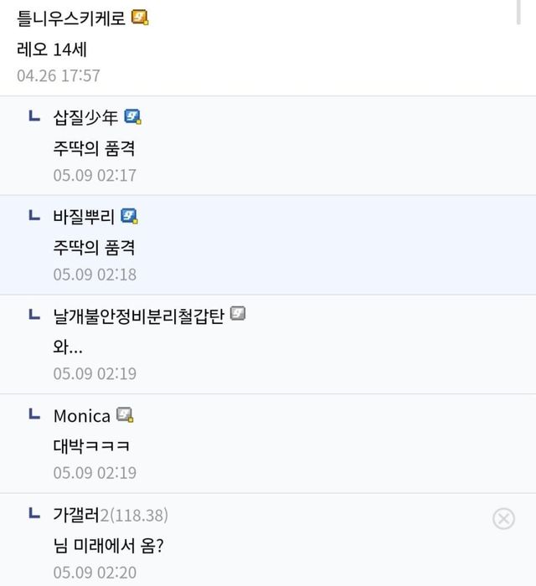Click the blue badge next to 삽질少年
The image size is (536, 586).
(x=132, y=117)
